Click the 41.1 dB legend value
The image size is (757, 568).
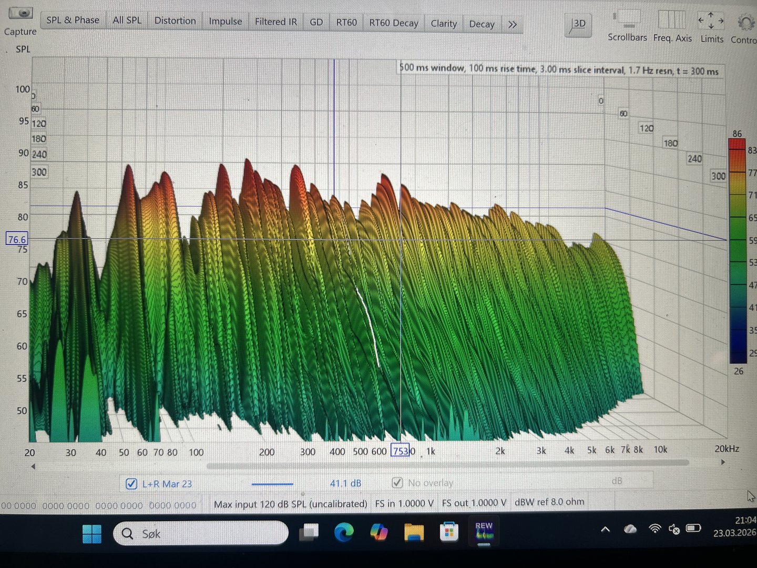coord(345,483)
